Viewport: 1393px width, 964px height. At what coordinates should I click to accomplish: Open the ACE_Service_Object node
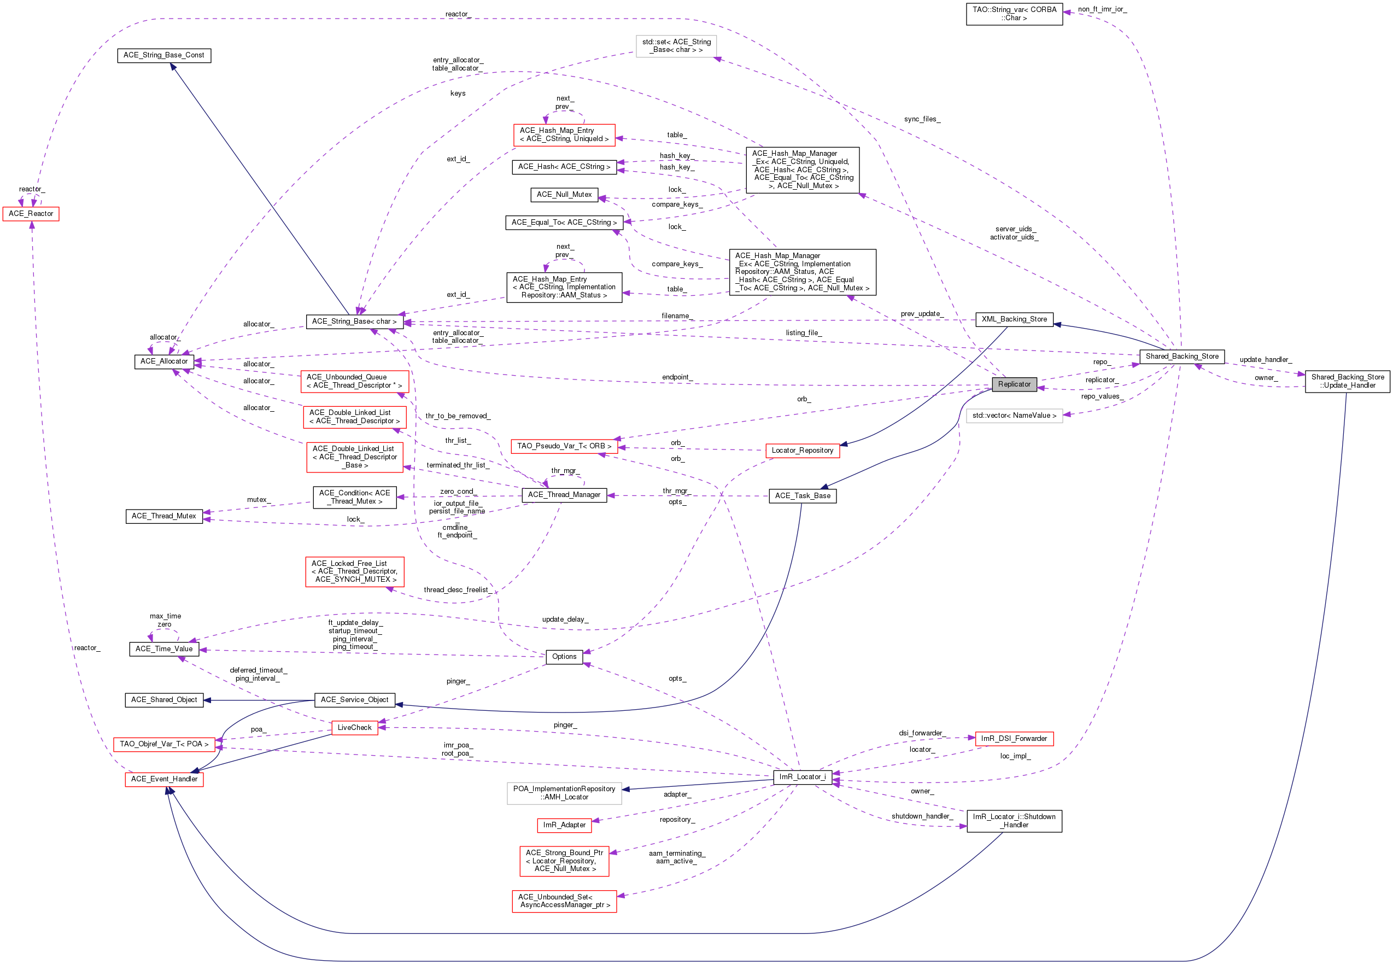pos(354,700)
